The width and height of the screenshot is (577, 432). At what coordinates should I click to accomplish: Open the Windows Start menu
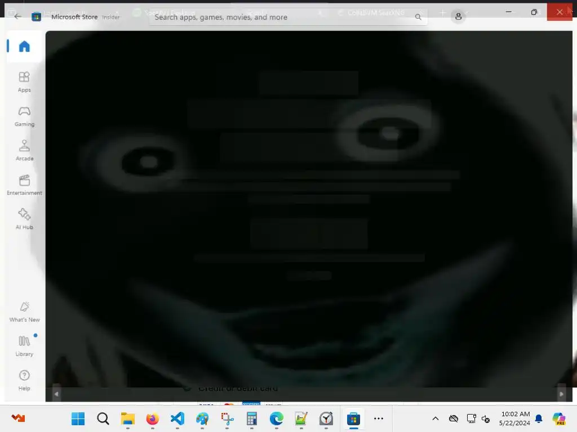(78, 418)
